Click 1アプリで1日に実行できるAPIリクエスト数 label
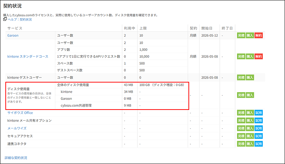 click(88, 57)
